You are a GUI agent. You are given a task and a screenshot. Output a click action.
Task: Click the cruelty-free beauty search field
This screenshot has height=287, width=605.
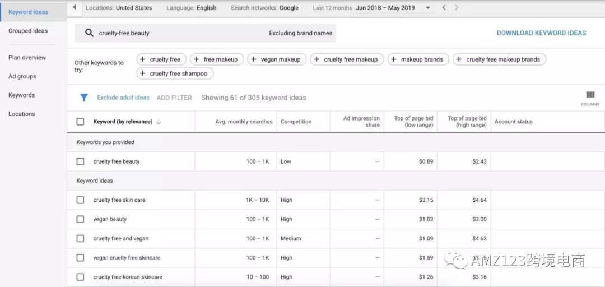179,33
